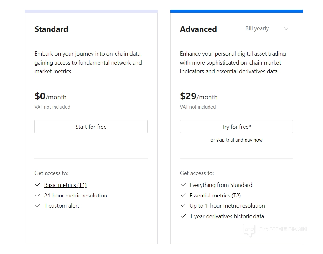Click checkmark beside 1 custom alert

[x=38, y=206]
